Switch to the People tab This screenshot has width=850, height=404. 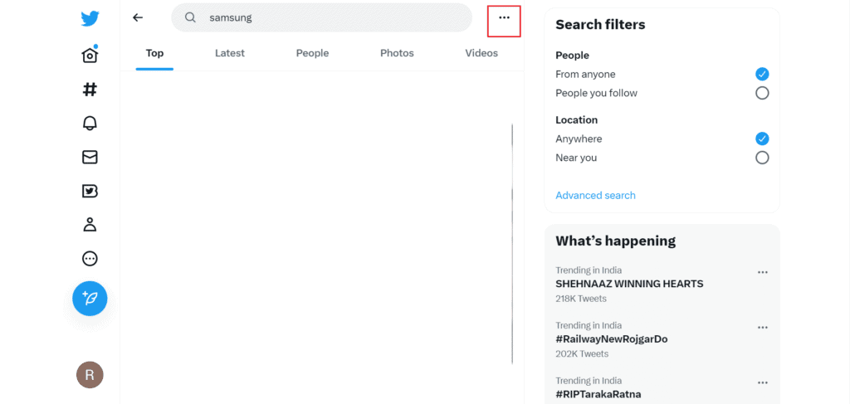click(x=312, y=53)
